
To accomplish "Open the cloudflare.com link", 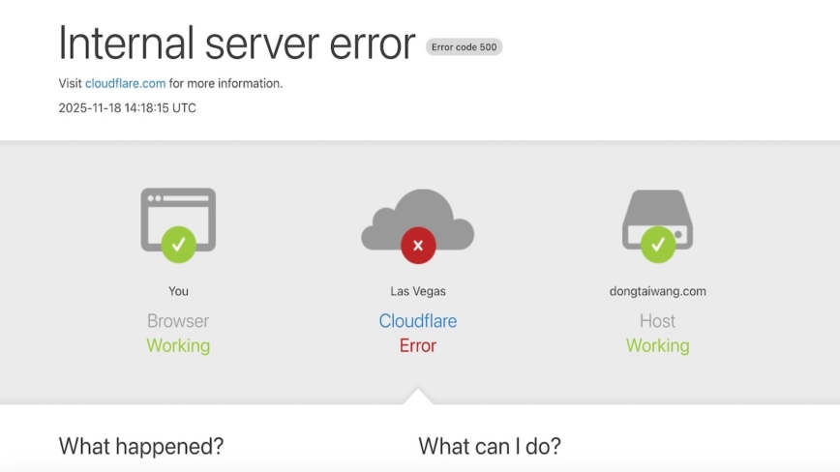I will click(x=125, y=83).
